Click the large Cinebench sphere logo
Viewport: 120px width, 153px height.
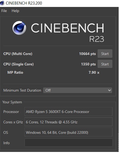[x=19, y=28]
